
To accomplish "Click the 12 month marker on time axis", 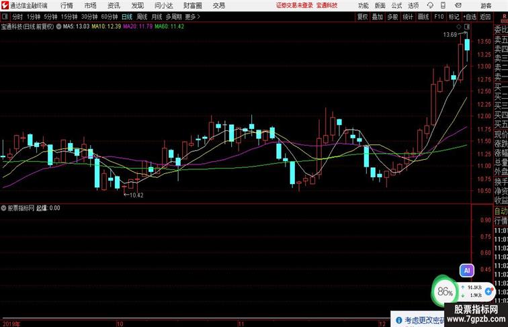I will coord(382,324).
